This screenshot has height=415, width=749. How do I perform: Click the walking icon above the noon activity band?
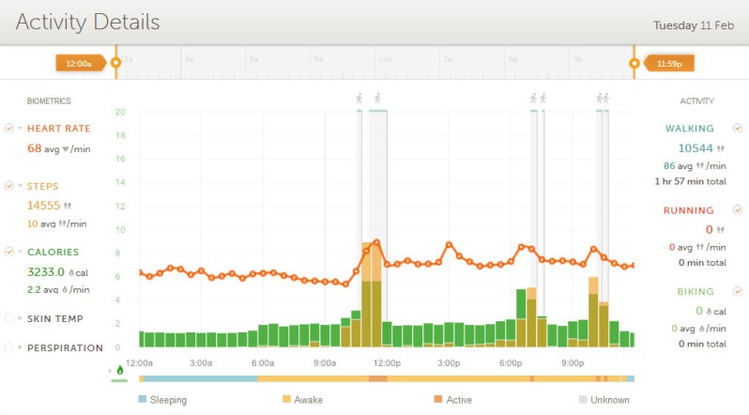(377, 98)
